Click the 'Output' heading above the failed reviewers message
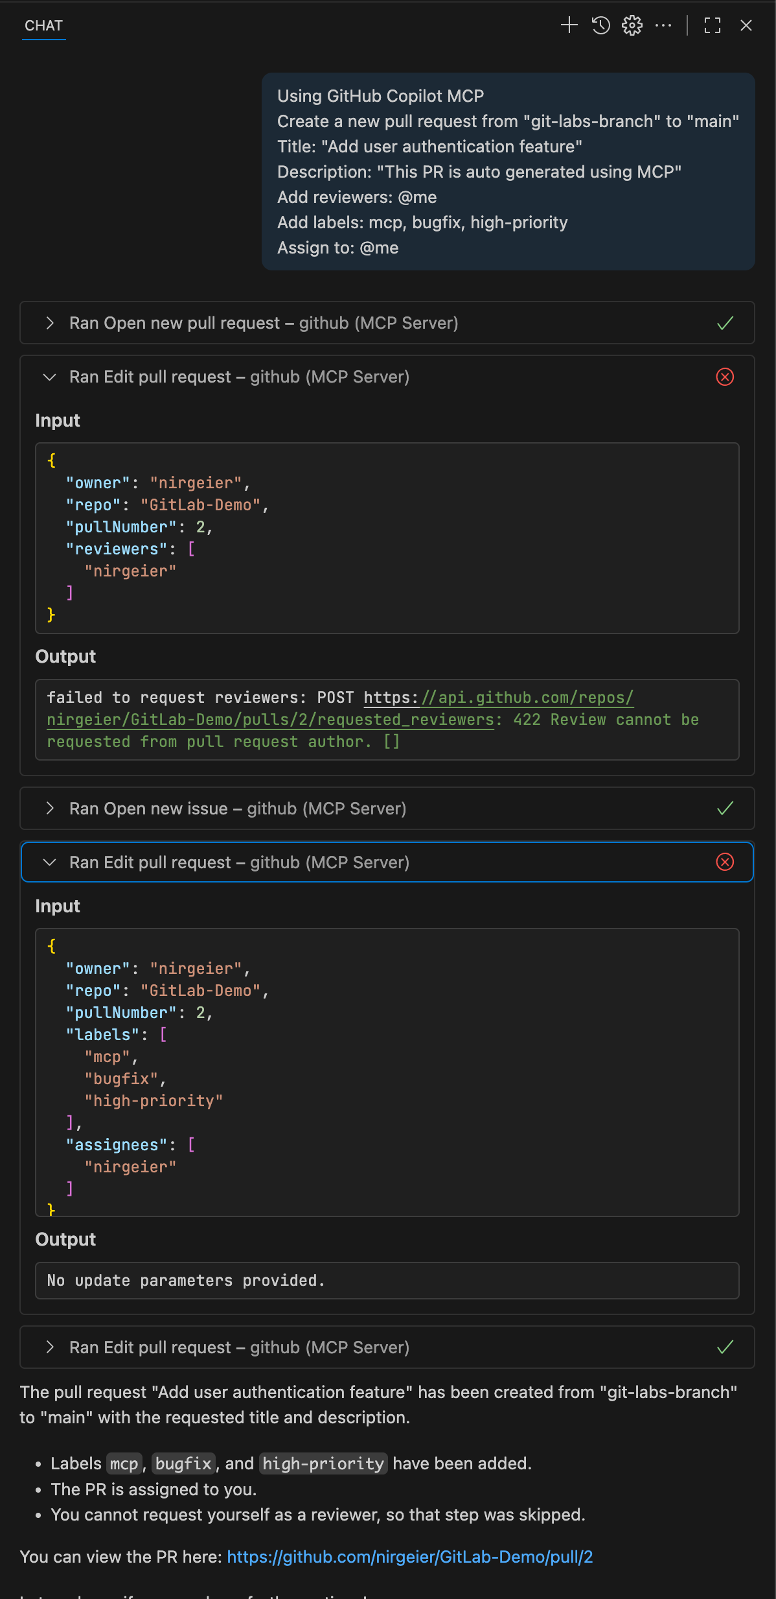 pos(65,656)
